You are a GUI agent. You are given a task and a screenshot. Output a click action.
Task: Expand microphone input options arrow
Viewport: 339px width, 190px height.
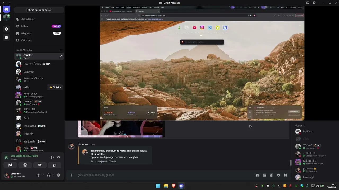(43, 175)
